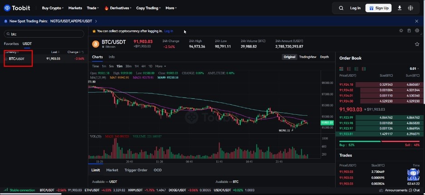The width and height of the screenshot is (425, 195).
Task: Click the pair search input field
Action: 44,34
